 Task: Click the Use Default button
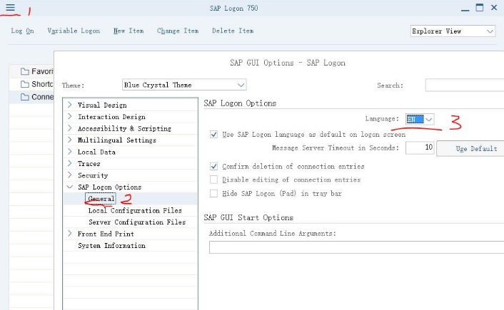point(470,148)
